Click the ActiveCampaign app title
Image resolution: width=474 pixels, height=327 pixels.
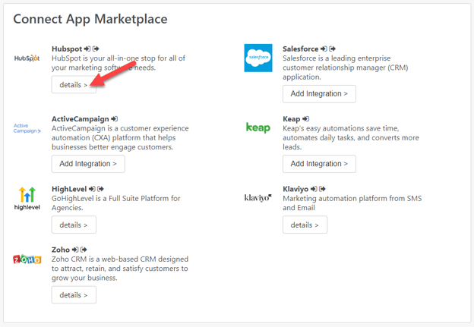pyautogui.click(x=80, y=119)
